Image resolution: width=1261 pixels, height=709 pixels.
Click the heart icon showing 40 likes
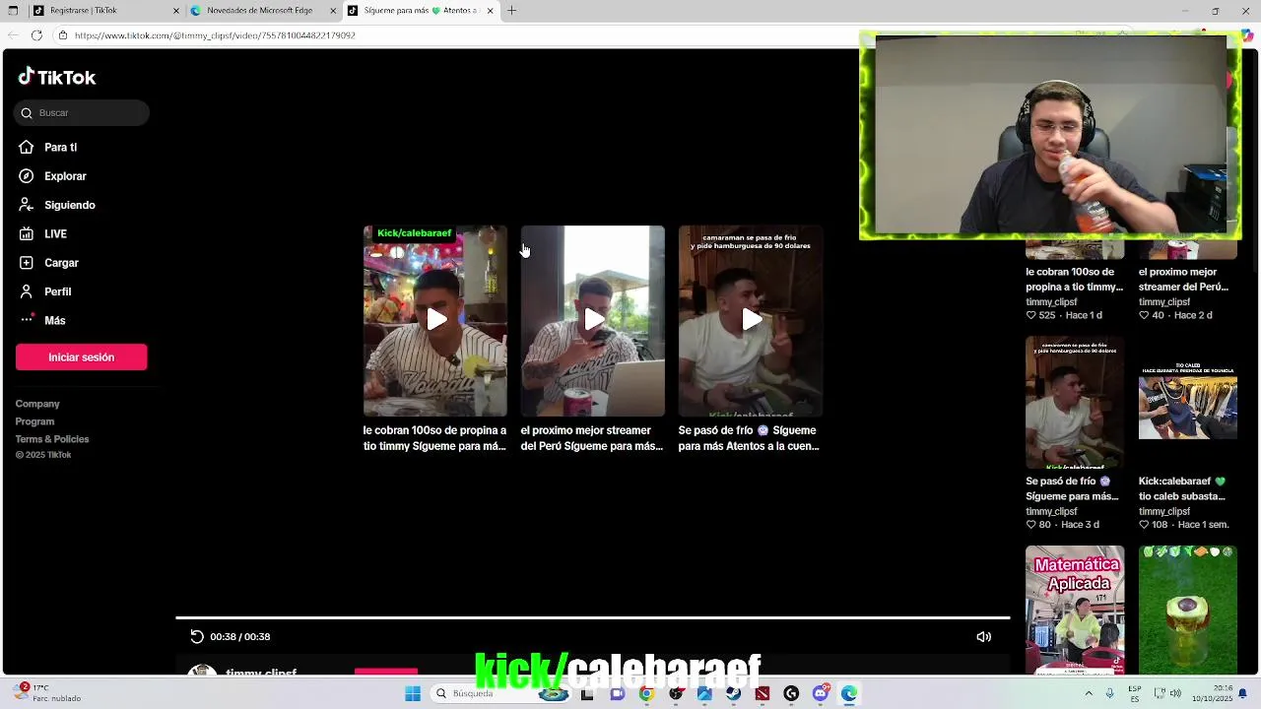pos(1144,315)
